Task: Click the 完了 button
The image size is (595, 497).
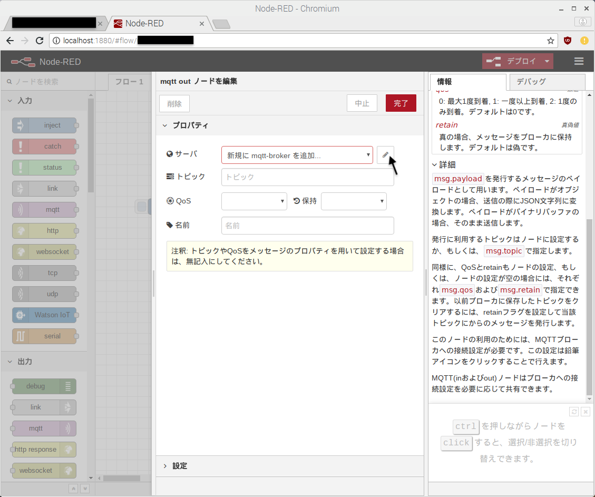Action: click(401, 103)
